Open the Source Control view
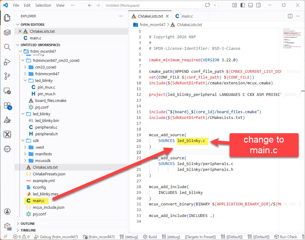The width and height of the screenshot is (305, 240). point(7,76)
